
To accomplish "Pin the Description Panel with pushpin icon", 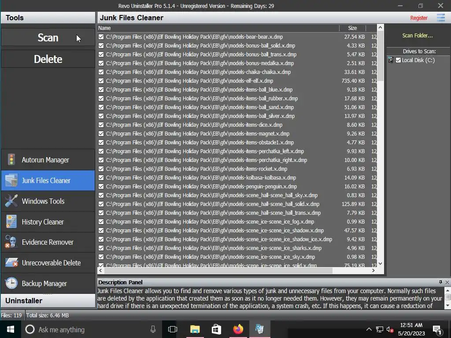I will click(440, 282).
